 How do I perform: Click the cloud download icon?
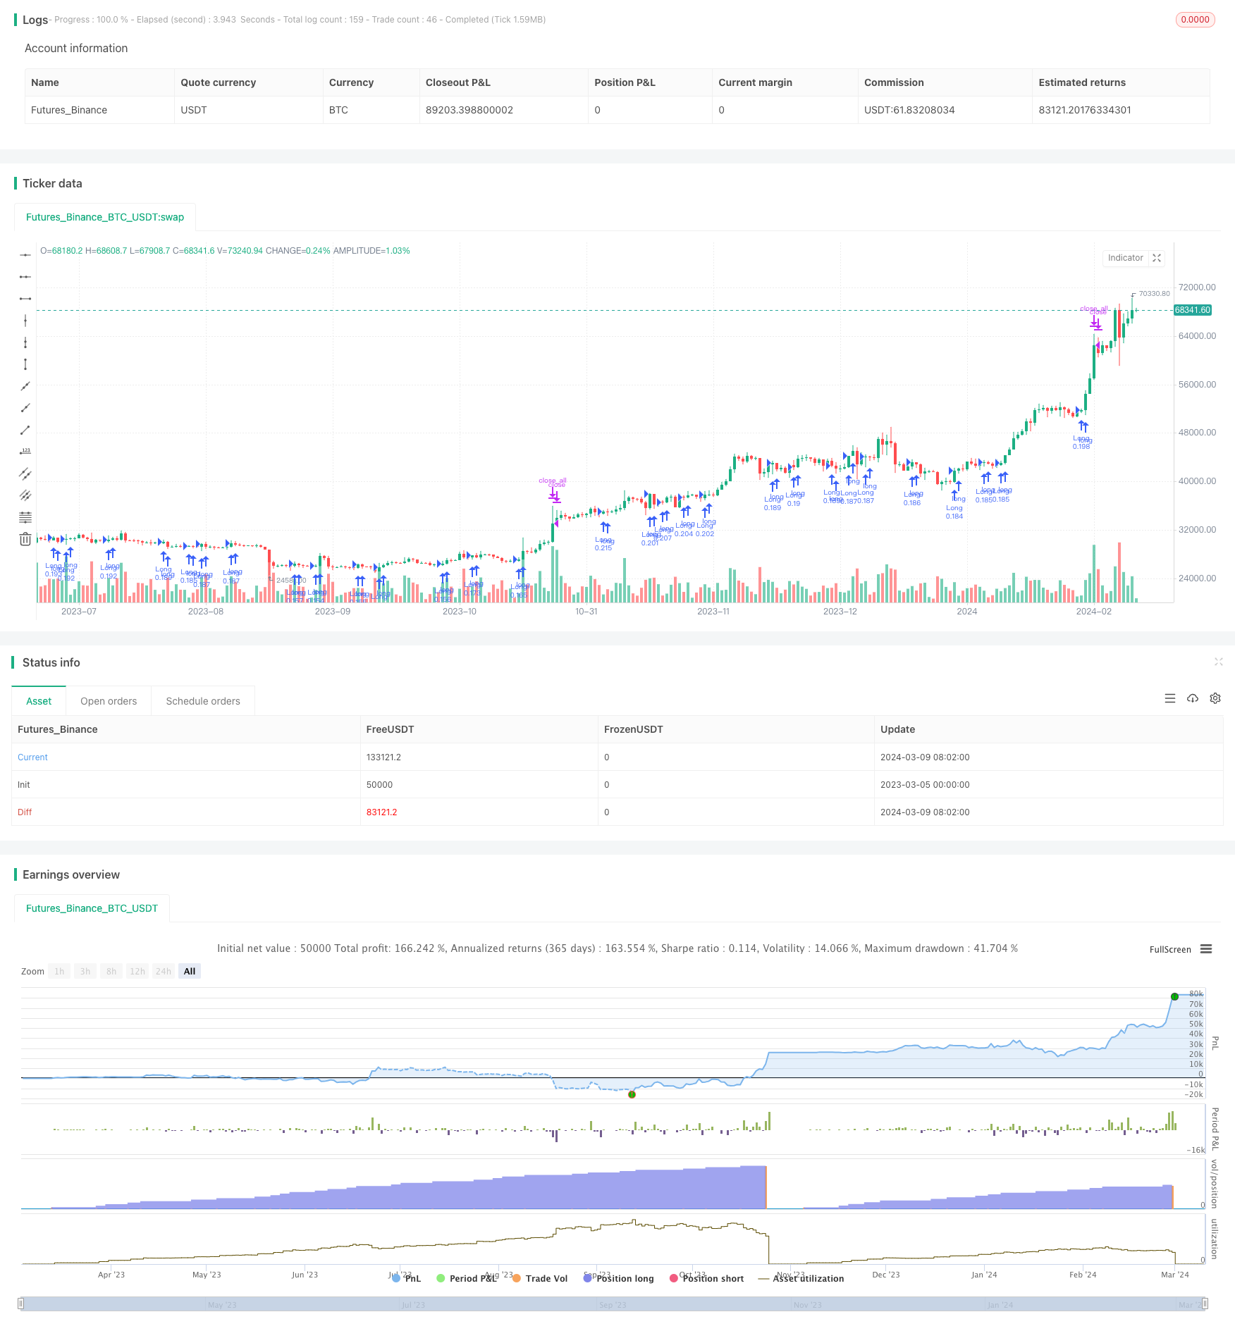(1193, 698)
